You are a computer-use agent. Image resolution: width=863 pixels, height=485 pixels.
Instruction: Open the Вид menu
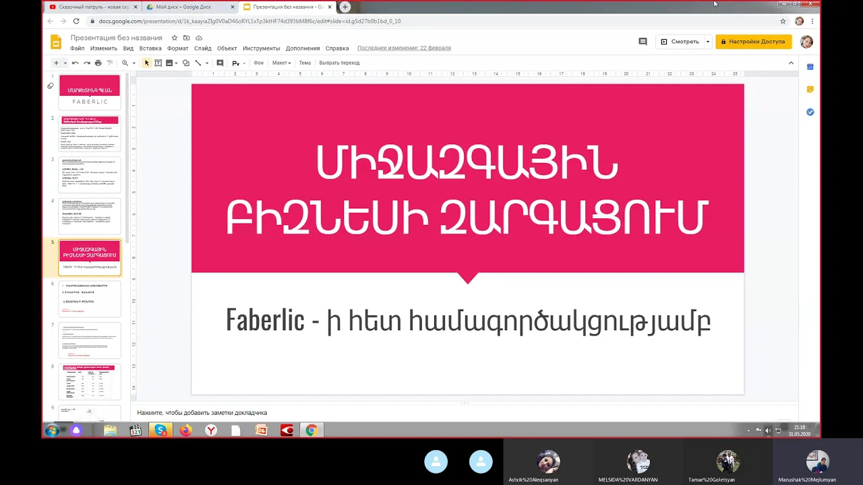(128, 48)
